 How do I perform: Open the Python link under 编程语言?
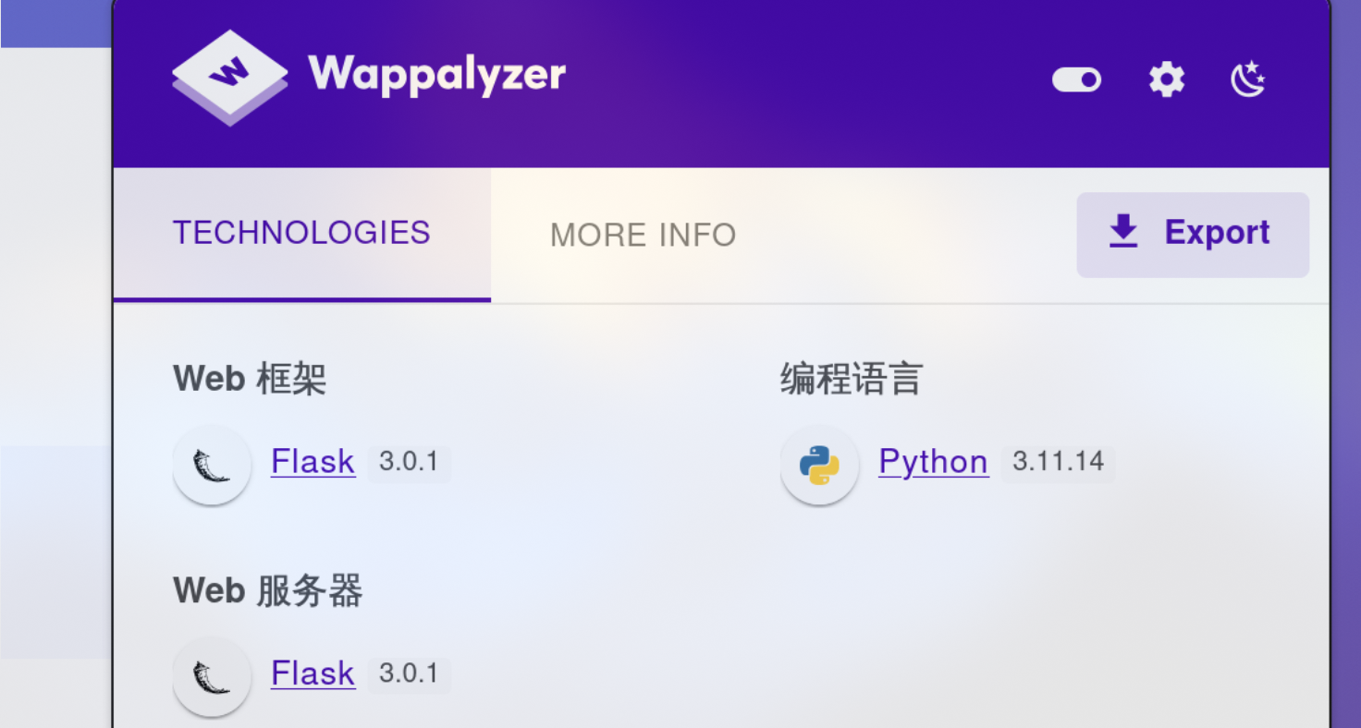(x=933, y=462)
